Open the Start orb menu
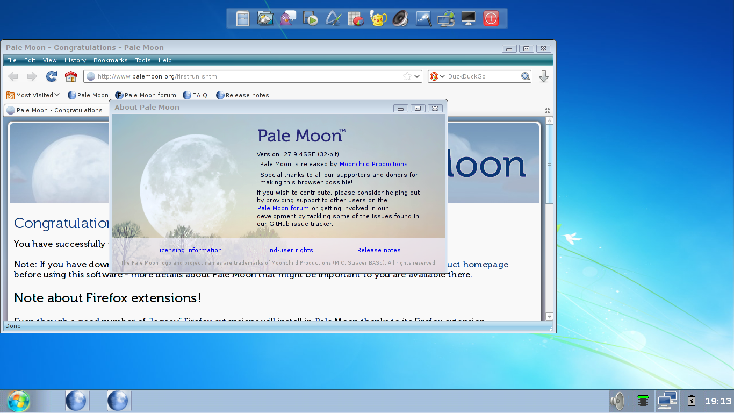Viewport: 734px width, 413px height. coord(19,401)
